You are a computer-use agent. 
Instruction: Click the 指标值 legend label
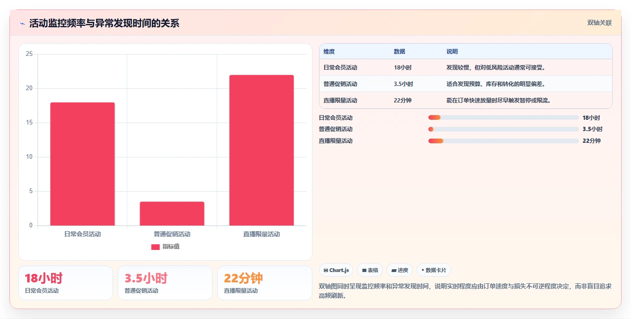click(171, 247)
